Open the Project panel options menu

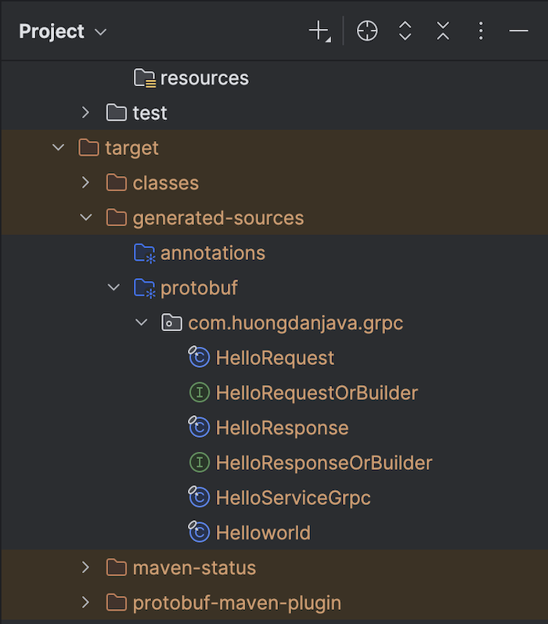481,31
